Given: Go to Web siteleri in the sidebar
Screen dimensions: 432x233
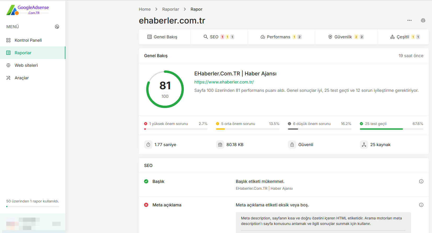Looking at the screenshot, I should [32, 65].
